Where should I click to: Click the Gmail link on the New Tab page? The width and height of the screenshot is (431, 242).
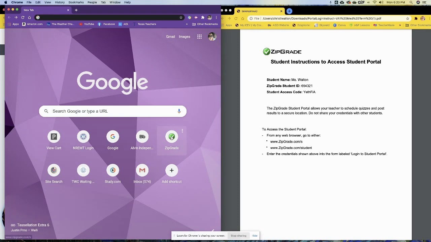point(170,37)
